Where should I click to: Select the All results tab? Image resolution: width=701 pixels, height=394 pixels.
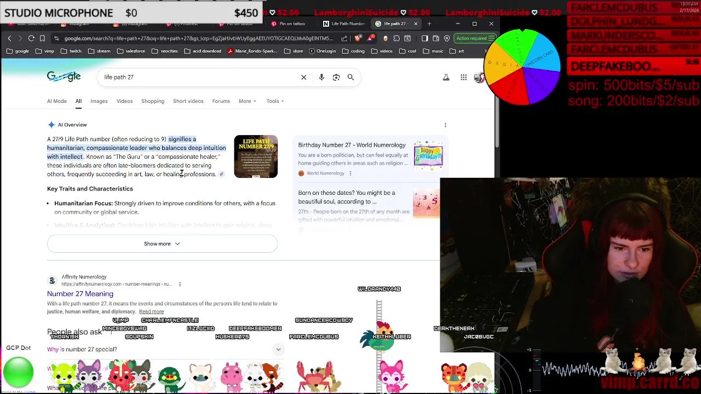tap(78, 101)
